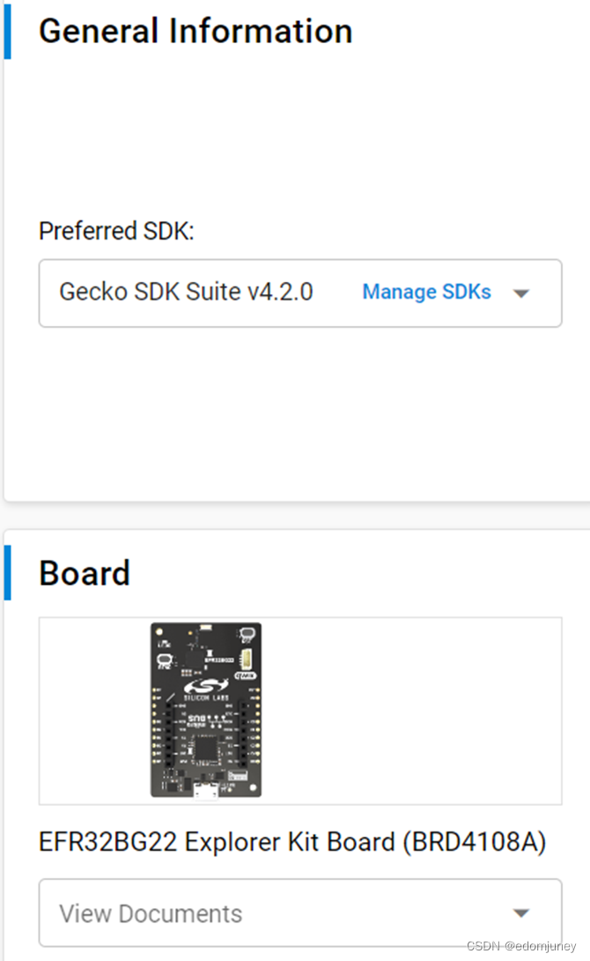Click the blue accent bar beside Board
This screenshot has width=590, height=961.
(8, 573)
